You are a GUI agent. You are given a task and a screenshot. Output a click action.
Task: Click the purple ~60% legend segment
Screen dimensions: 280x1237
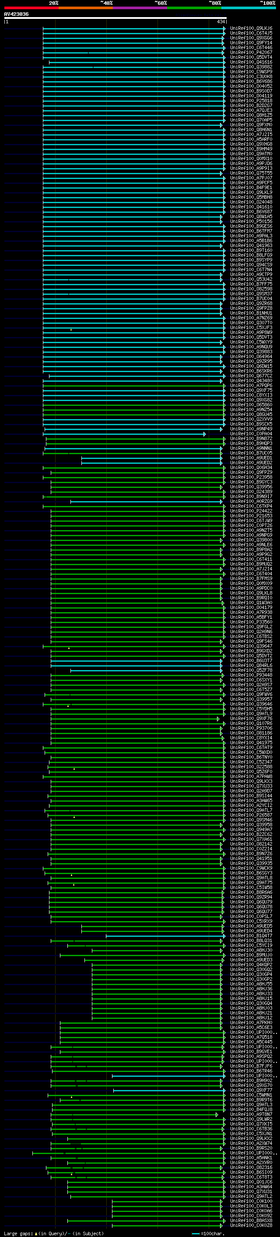pyautogui.click(x=140, y=8)
